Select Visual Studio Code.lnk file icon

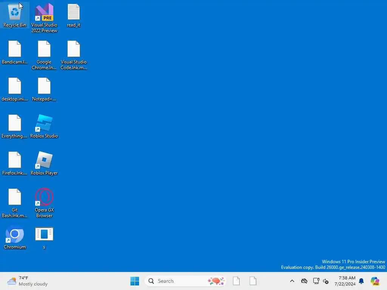pos(74,55)
